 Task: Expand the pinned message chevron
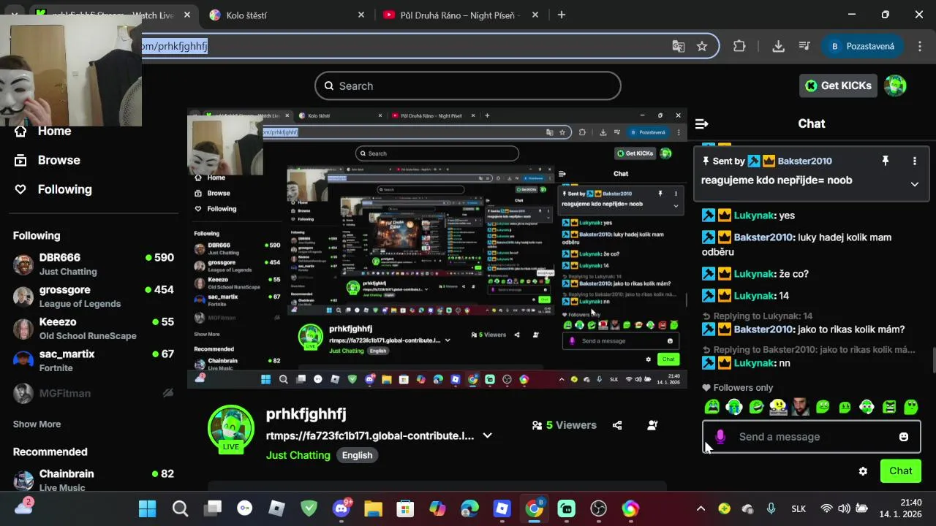[x=914, y=184]
